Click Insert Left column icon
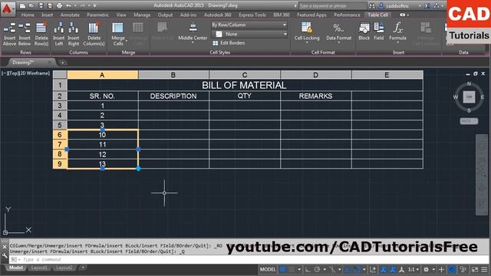 pyautogui.click(x=59, y=28)
